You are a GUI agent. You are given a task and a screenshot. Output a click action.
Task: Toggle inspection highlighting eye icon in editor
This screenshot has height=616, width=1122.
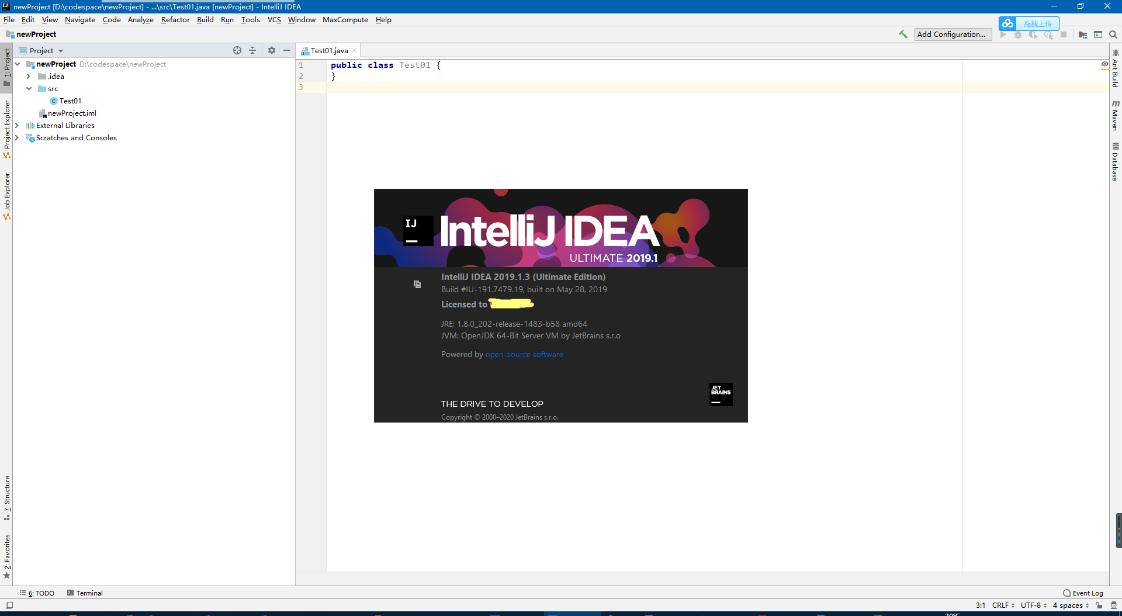click(1104, 64)
